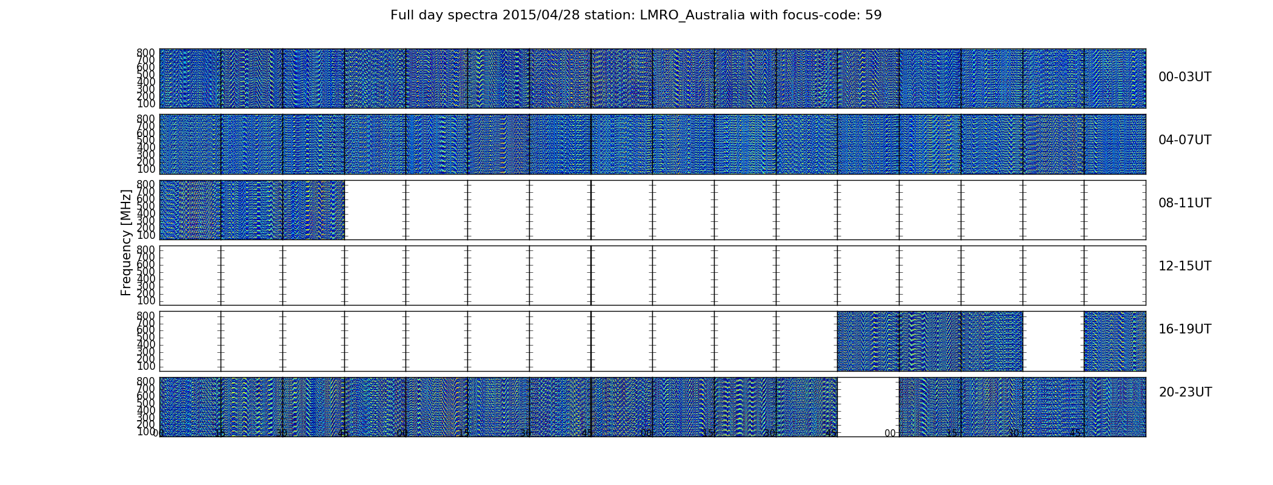Select the '04-07UT' row label
Viewport: 1273px width, 485px height.
(x=1184, y=140)
